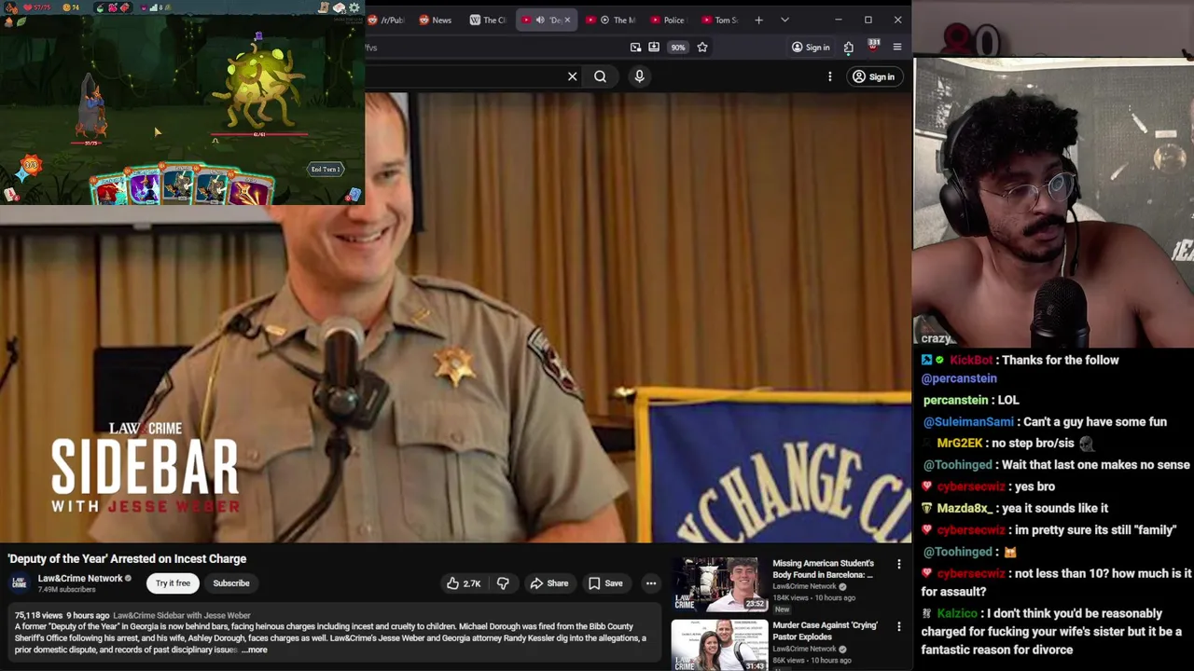Viewport: 1194px width, 671px height.
Task: Open the game discard pile icon
Action: 354,195
